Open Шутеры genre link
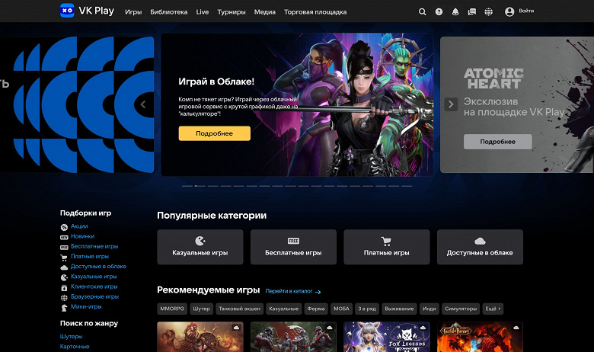Screen dimensions: 594x352 click(x=71, y=337)
